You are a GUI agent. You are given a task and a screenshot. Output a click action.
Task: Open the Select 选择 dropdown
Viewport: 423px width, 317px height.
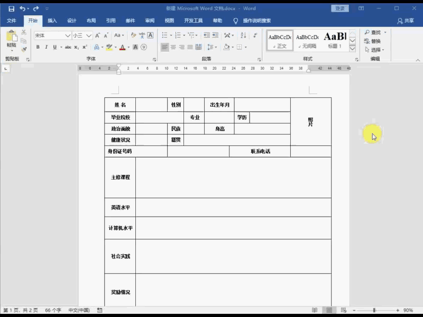(374, 50)
